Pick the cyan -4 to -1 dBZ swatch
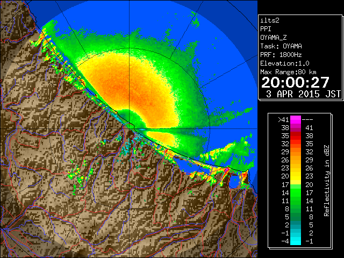The width and height of the screenshot is (344, 258). click(x=296, y=241)
